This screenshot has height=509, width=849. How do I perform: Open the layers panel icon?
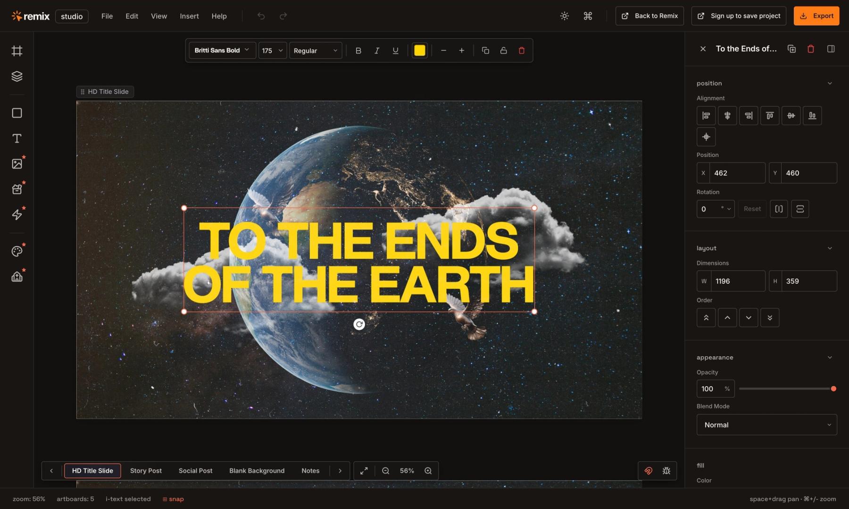[x=17, y=76]
